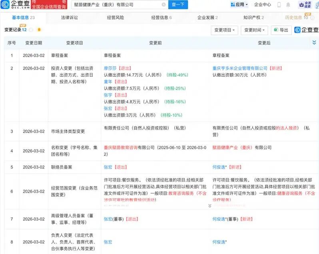Switch to 经营信息 tab
Image resolution: width=319 pixels, height=254 pixels.
161,18
